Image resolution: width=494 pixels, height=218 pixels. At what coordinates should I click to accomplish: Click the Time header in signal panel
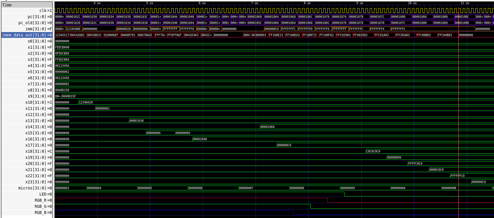pos(7,5)
